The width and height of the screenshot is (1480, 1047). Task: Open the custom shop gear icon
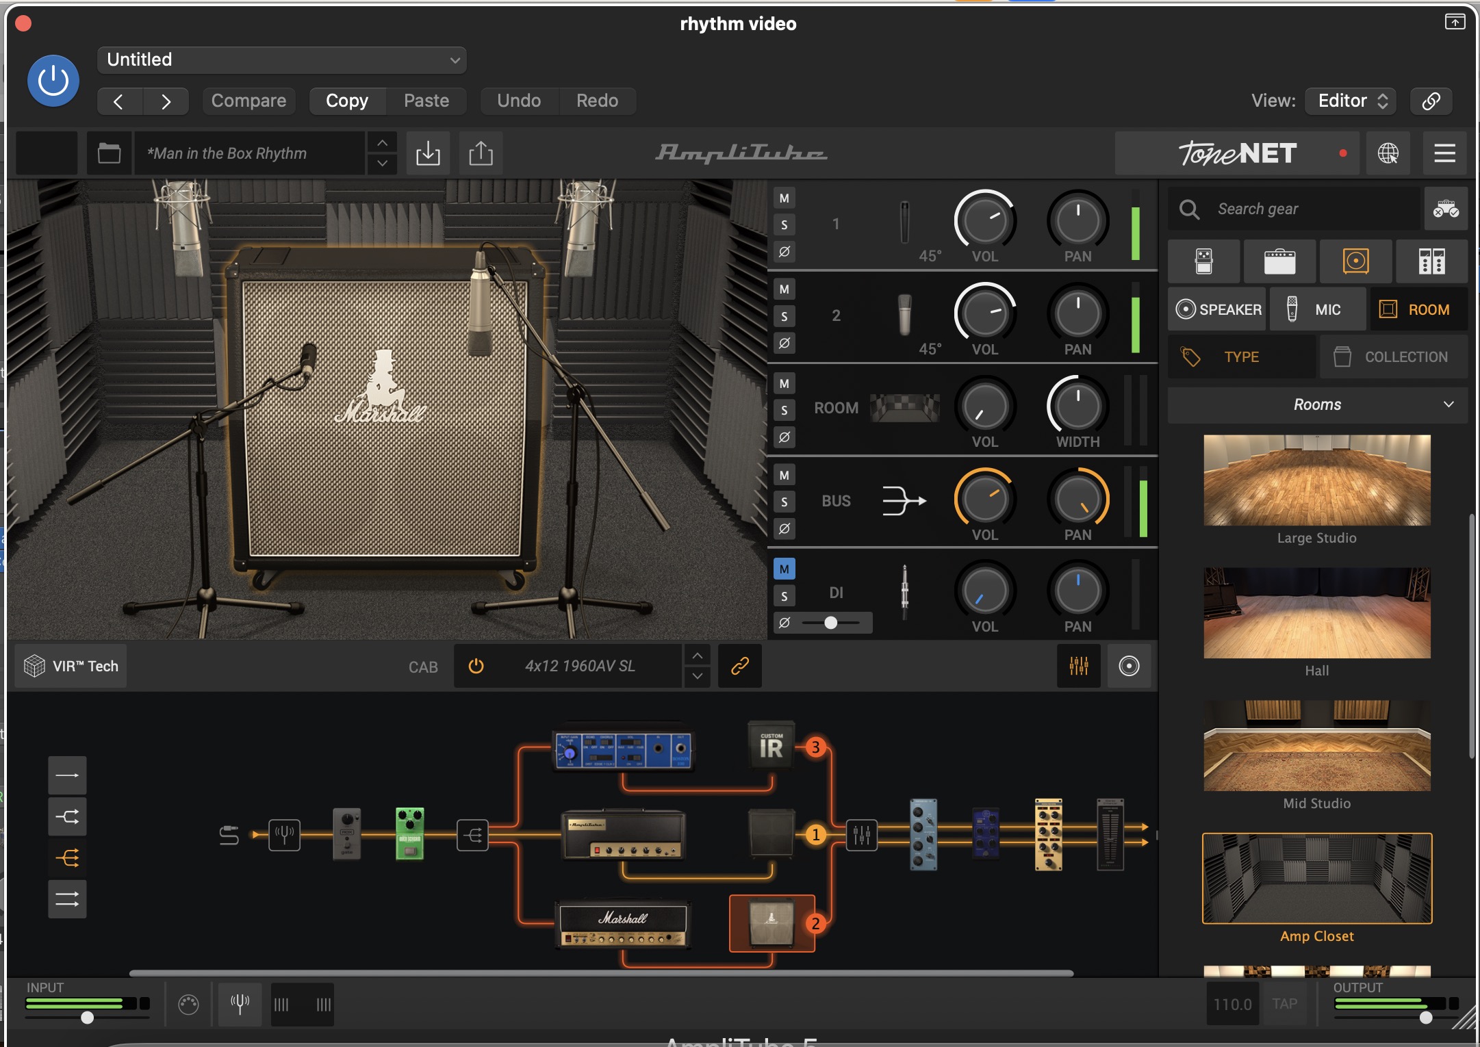(1446, 209)
